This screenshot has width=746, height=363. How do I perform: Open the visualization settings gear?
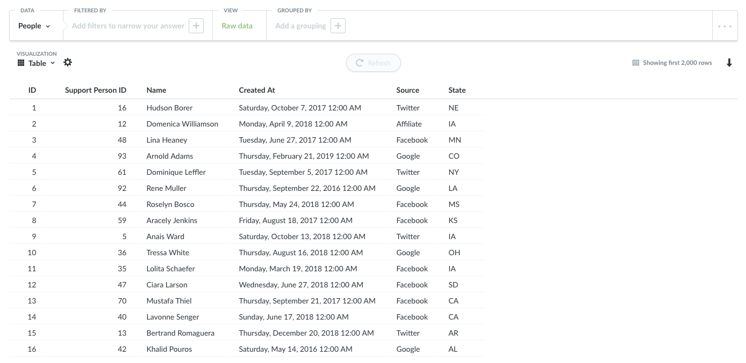click(68, 63)
